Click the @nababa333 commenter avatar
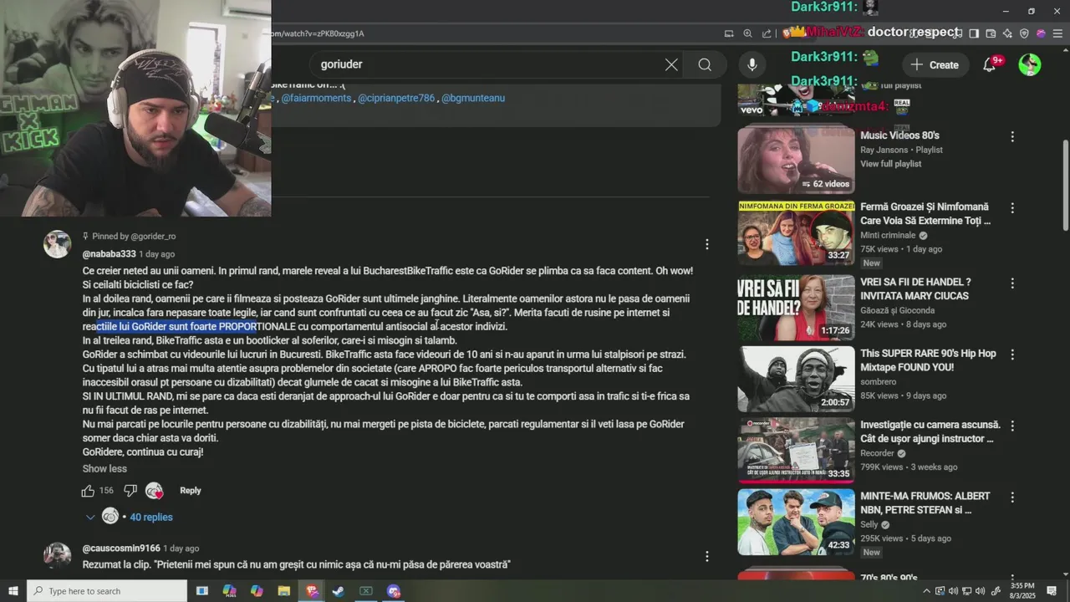1070x602 pixels. pyautogui.click(x=57, y=244)
